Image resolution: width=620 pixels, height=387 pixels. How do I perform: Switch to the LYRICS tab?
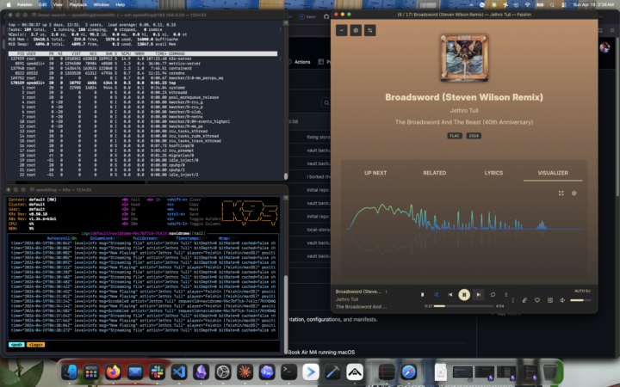[x=494, y=173]
